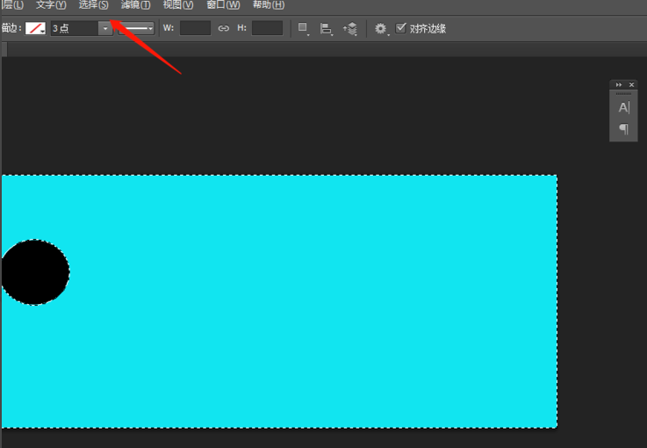Screen dimensions: 647x448
Task: Click the H height input field
Action: pos(268,28)
